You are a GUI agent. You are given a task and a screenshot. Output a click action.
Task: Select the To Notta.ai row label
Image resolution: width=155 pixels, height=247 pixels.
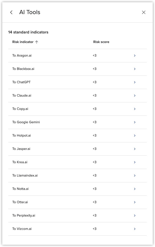[x=21, y=189]
